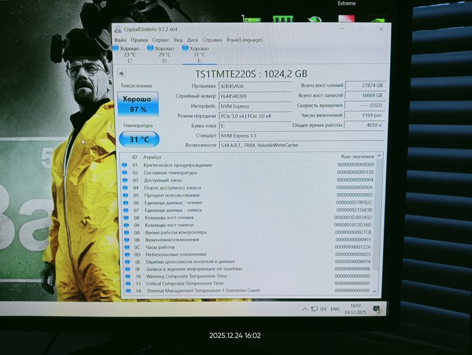Open taskbar clock 16:02 24.12.2025
Screen dimensions: 472x355
(355, 309)
